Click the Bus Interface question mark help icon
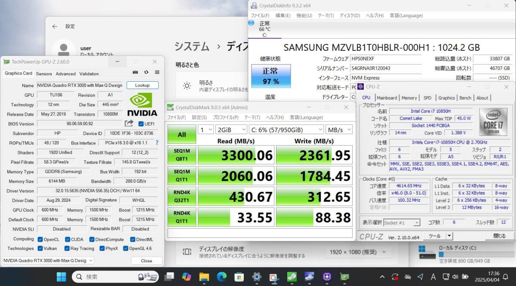This screenshot has width=516, height=286. click(157, 143)
